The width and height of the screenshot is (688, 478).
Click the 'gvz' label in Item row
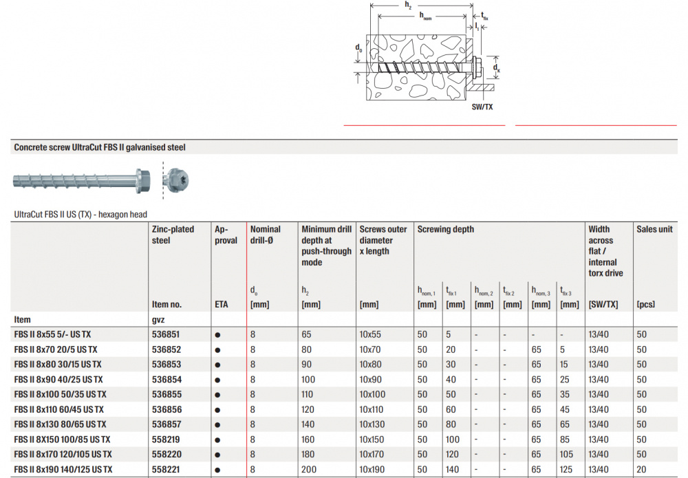click(x=158, y=320)
